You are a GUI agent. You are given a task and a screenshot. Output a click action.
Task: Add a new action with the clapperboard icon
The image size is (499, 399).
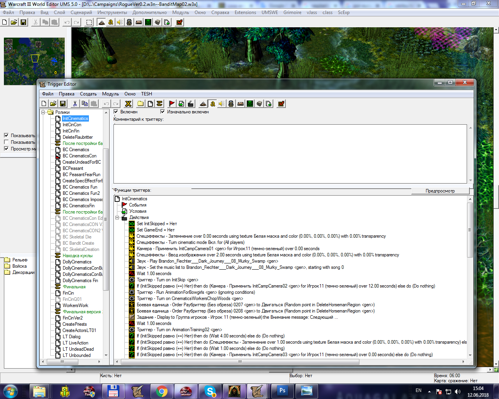[x=191, y=104]
